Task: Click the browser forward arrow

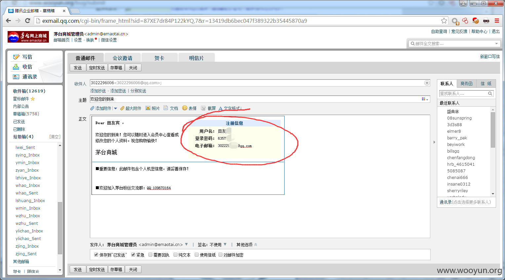Action: coord(18,20)
